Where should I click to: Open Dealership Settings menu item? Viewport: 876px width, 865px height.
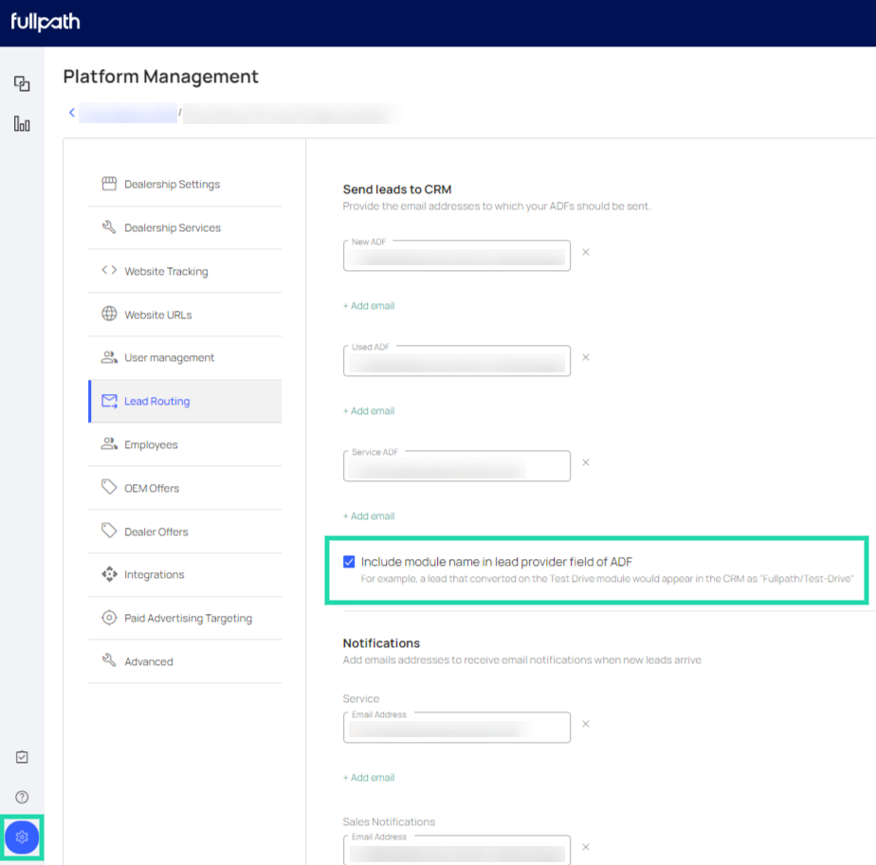click(172, 185)
